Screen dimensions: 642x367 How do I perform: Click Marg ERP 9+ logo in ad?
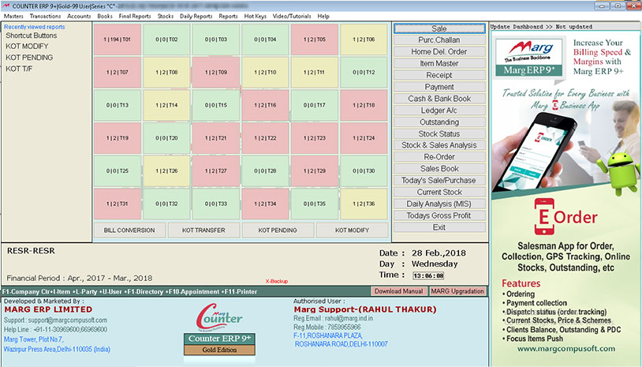pos(529,58)
